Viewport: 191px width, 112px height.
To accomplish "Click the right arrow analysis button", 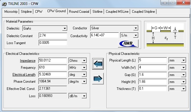I will [x=98, y=79].
